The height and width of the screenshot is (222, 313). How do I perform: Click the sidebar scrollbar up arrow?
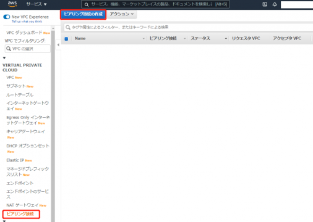pos(53,28)
